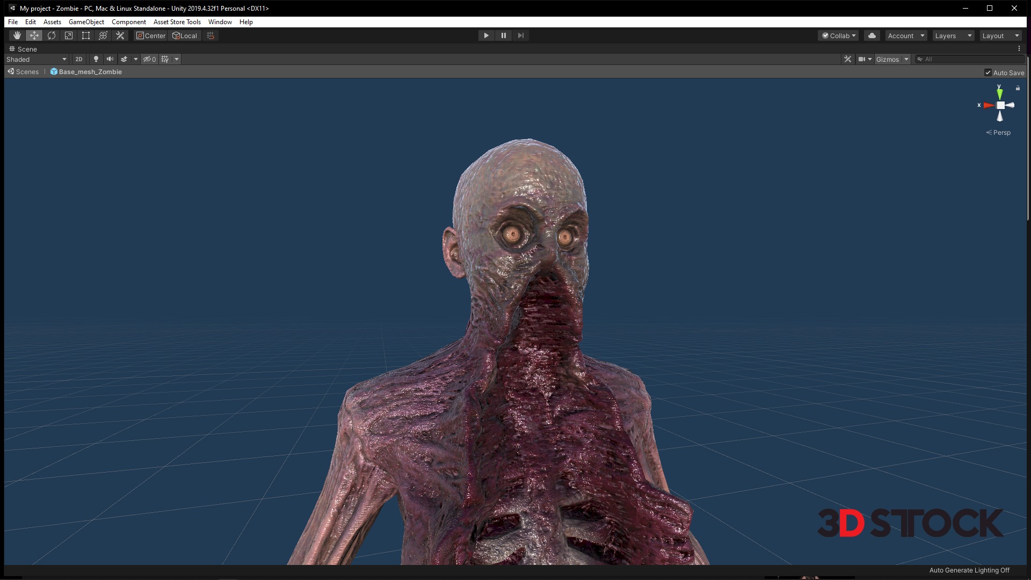The width and height of the screenshot is (1031, 580).
Task: Click the Step frame button
Action: (520, 35)
